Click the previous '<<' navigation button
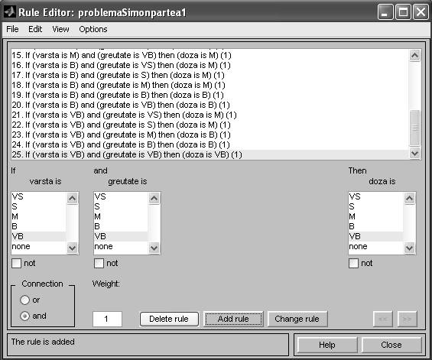432x360 pixels. pyautogui.click(x=382, y=319)
